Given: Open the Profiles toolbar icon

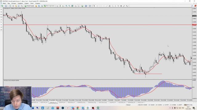Looking at the screenshot, I should 6,6.
